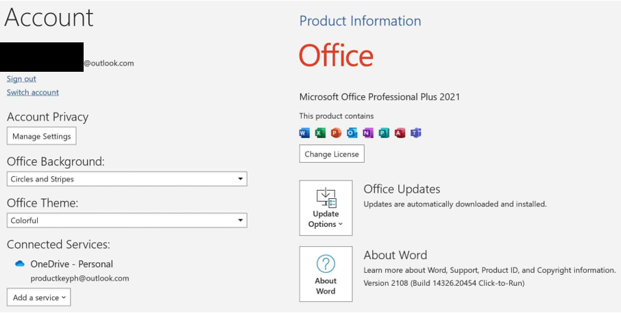This screenshot has height=313, width=621.
Task: Open the Office Theme dropdown
Action: [x=127, y=220]
